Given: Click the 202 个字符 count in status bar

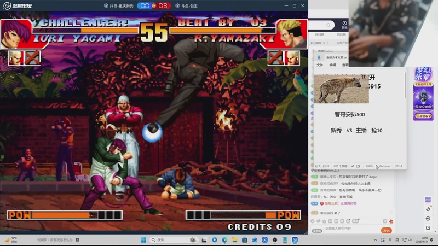Looking at the screenshot, I should [340, 166].
